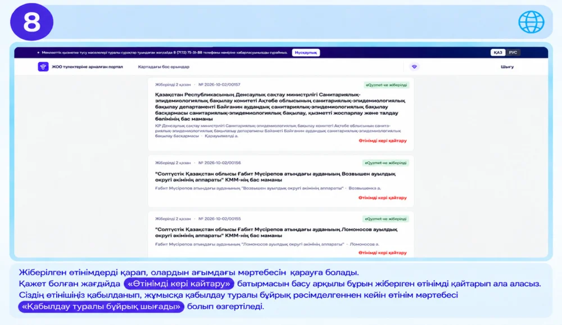The width and height of the screenshot is (562, 325).
Task: Click the globe icon in top-right corner
Action: click(x=531, y=22)
